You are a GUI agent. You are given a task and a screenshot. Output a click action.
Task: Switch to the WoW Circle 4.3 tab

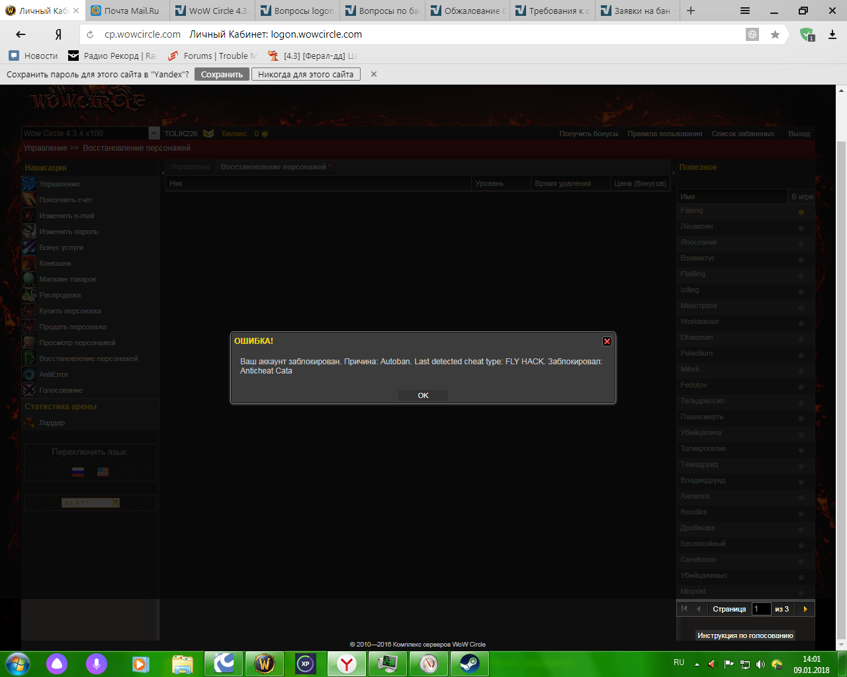pos(212,11)
